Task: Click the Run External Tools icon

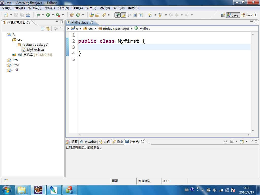Action: 58,15
